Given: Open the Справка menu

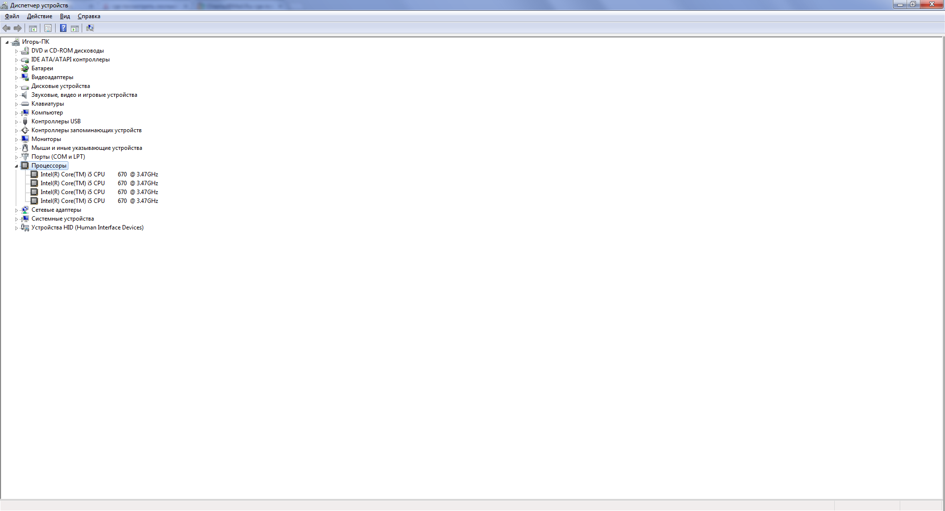Looking at the screenshot, I should [89, 16].
